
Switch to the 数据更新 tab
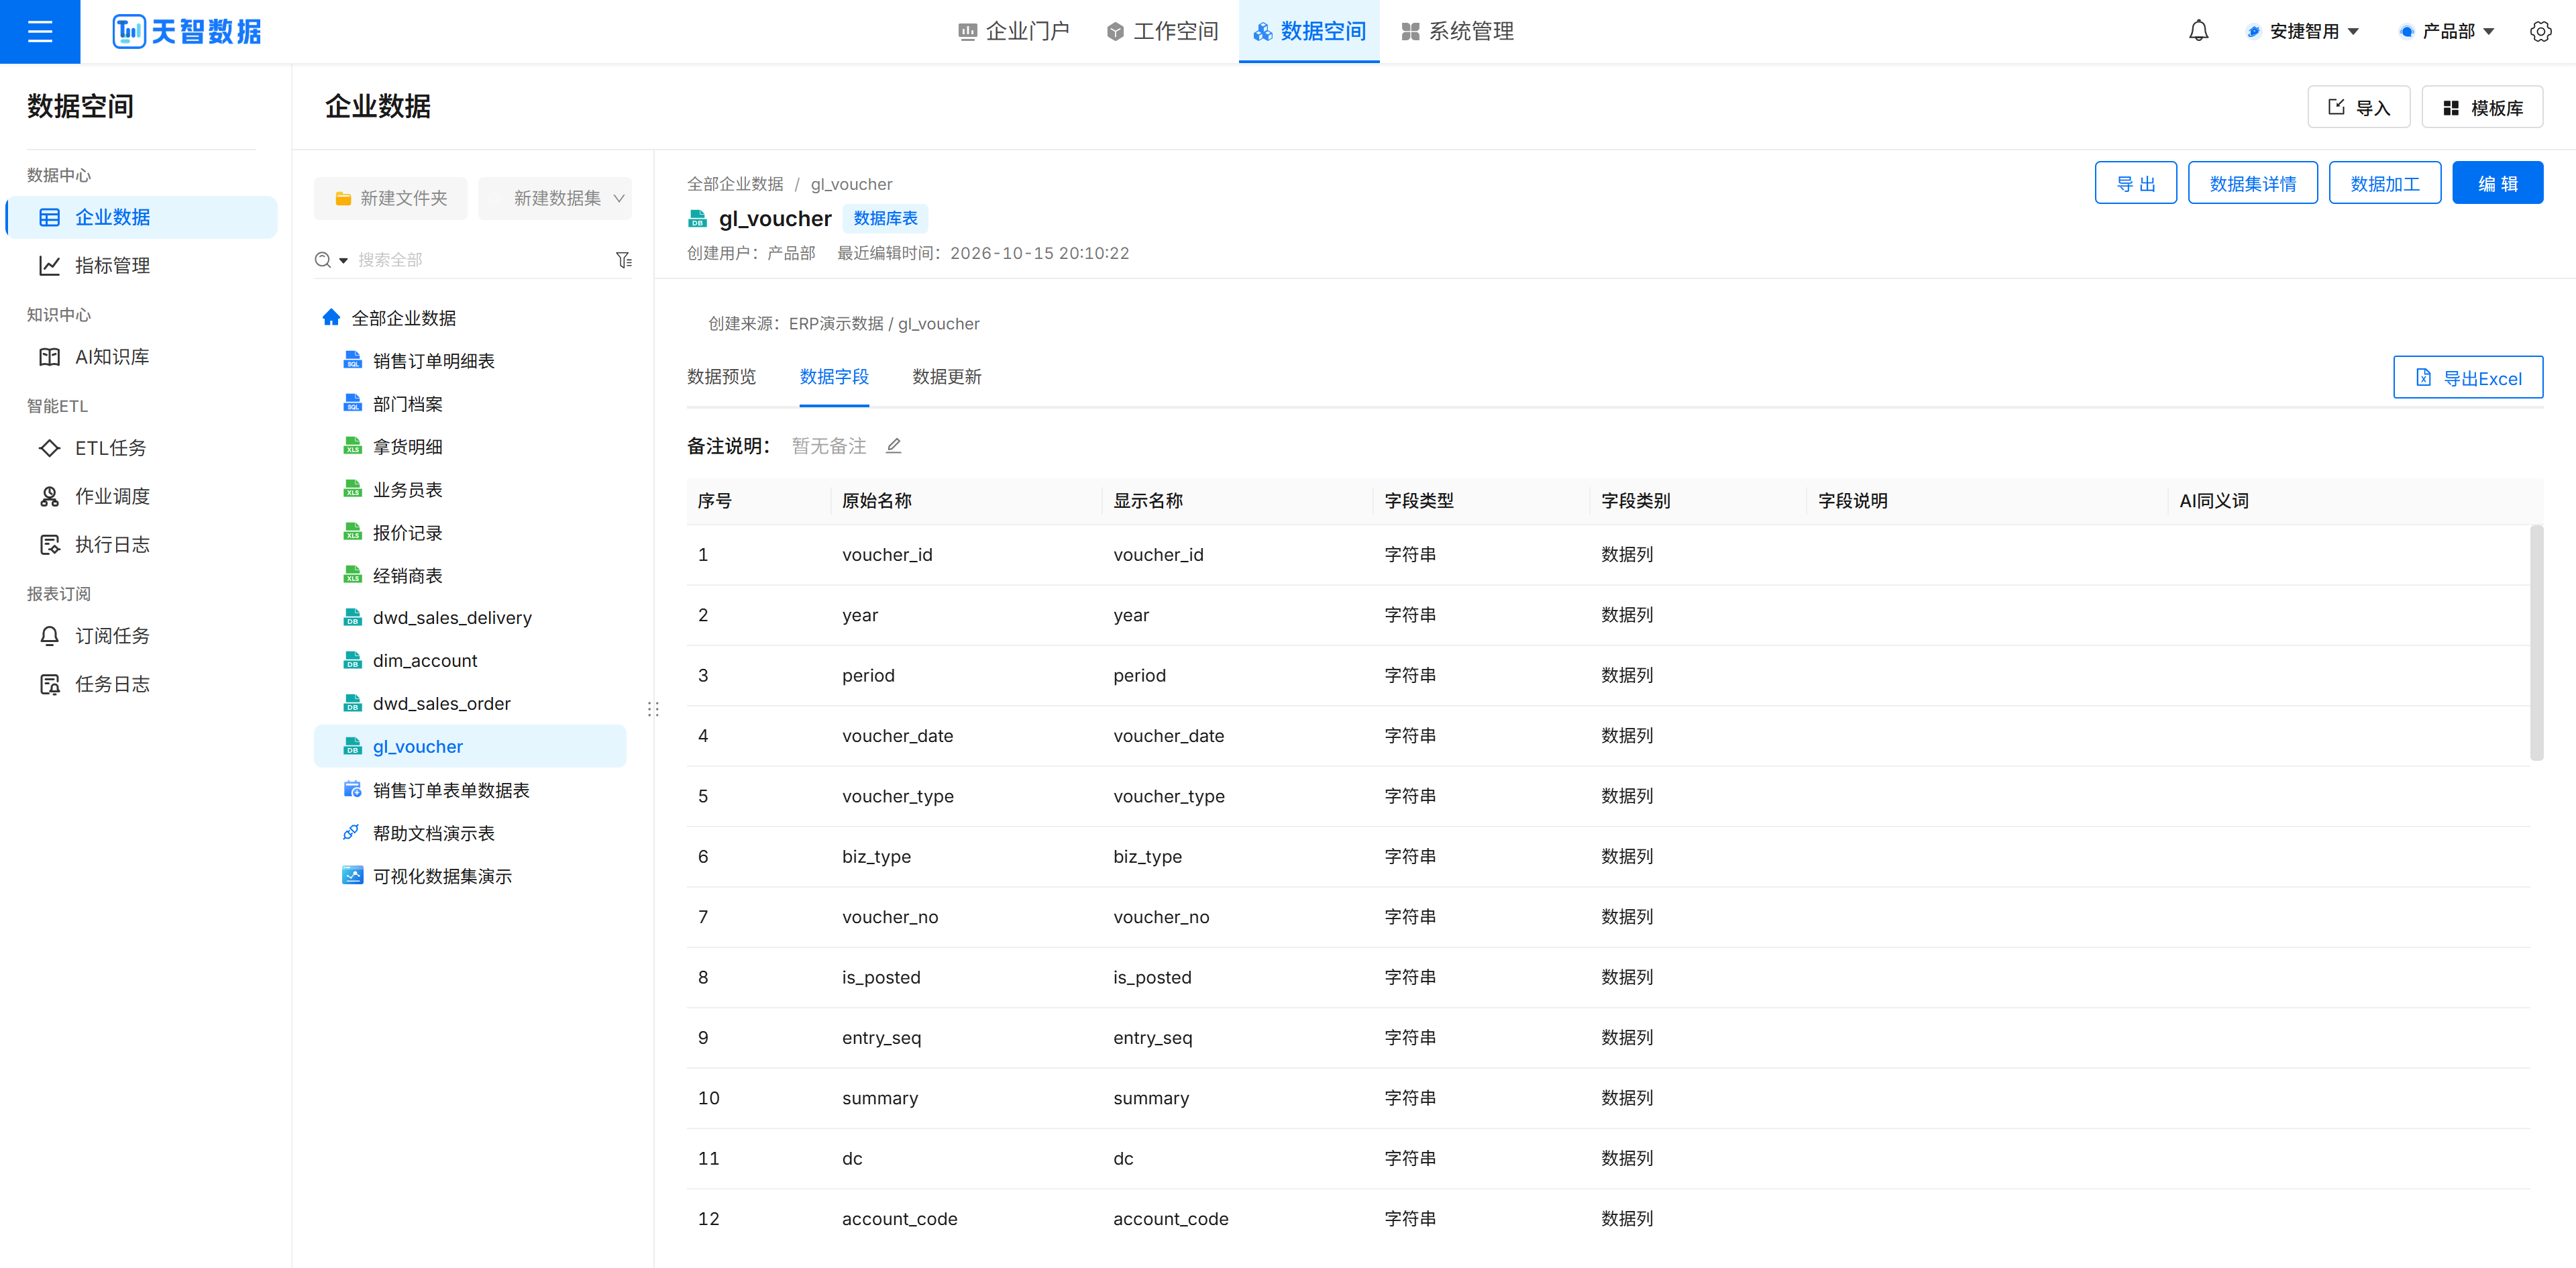[946, 377]
